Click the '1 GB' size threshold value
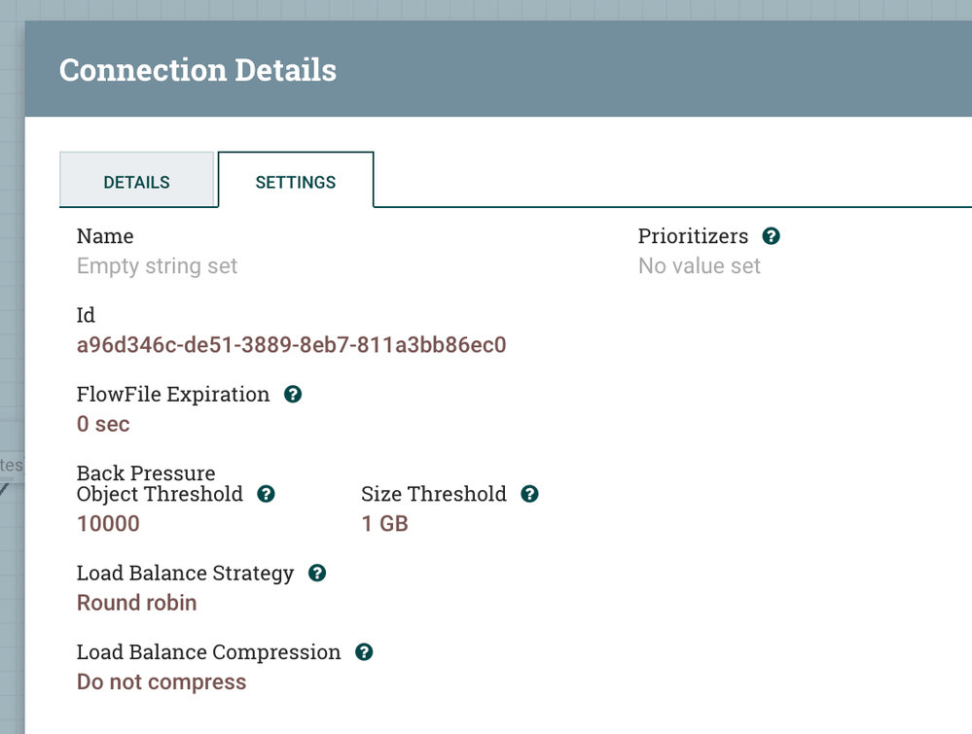Image resolution: width=972 pixels, height=734 pixels. [384, 524]
